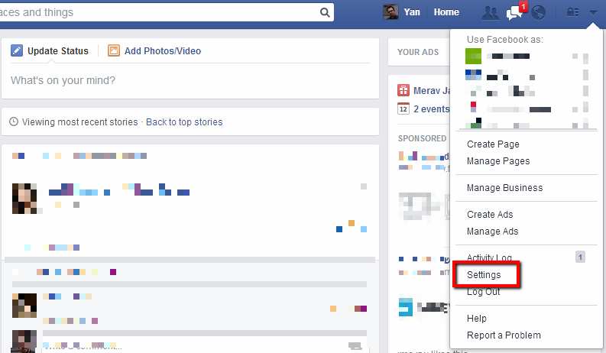Open Yan's profile from top bar
Screen dimensions: 606x353
tap(403, 12)
